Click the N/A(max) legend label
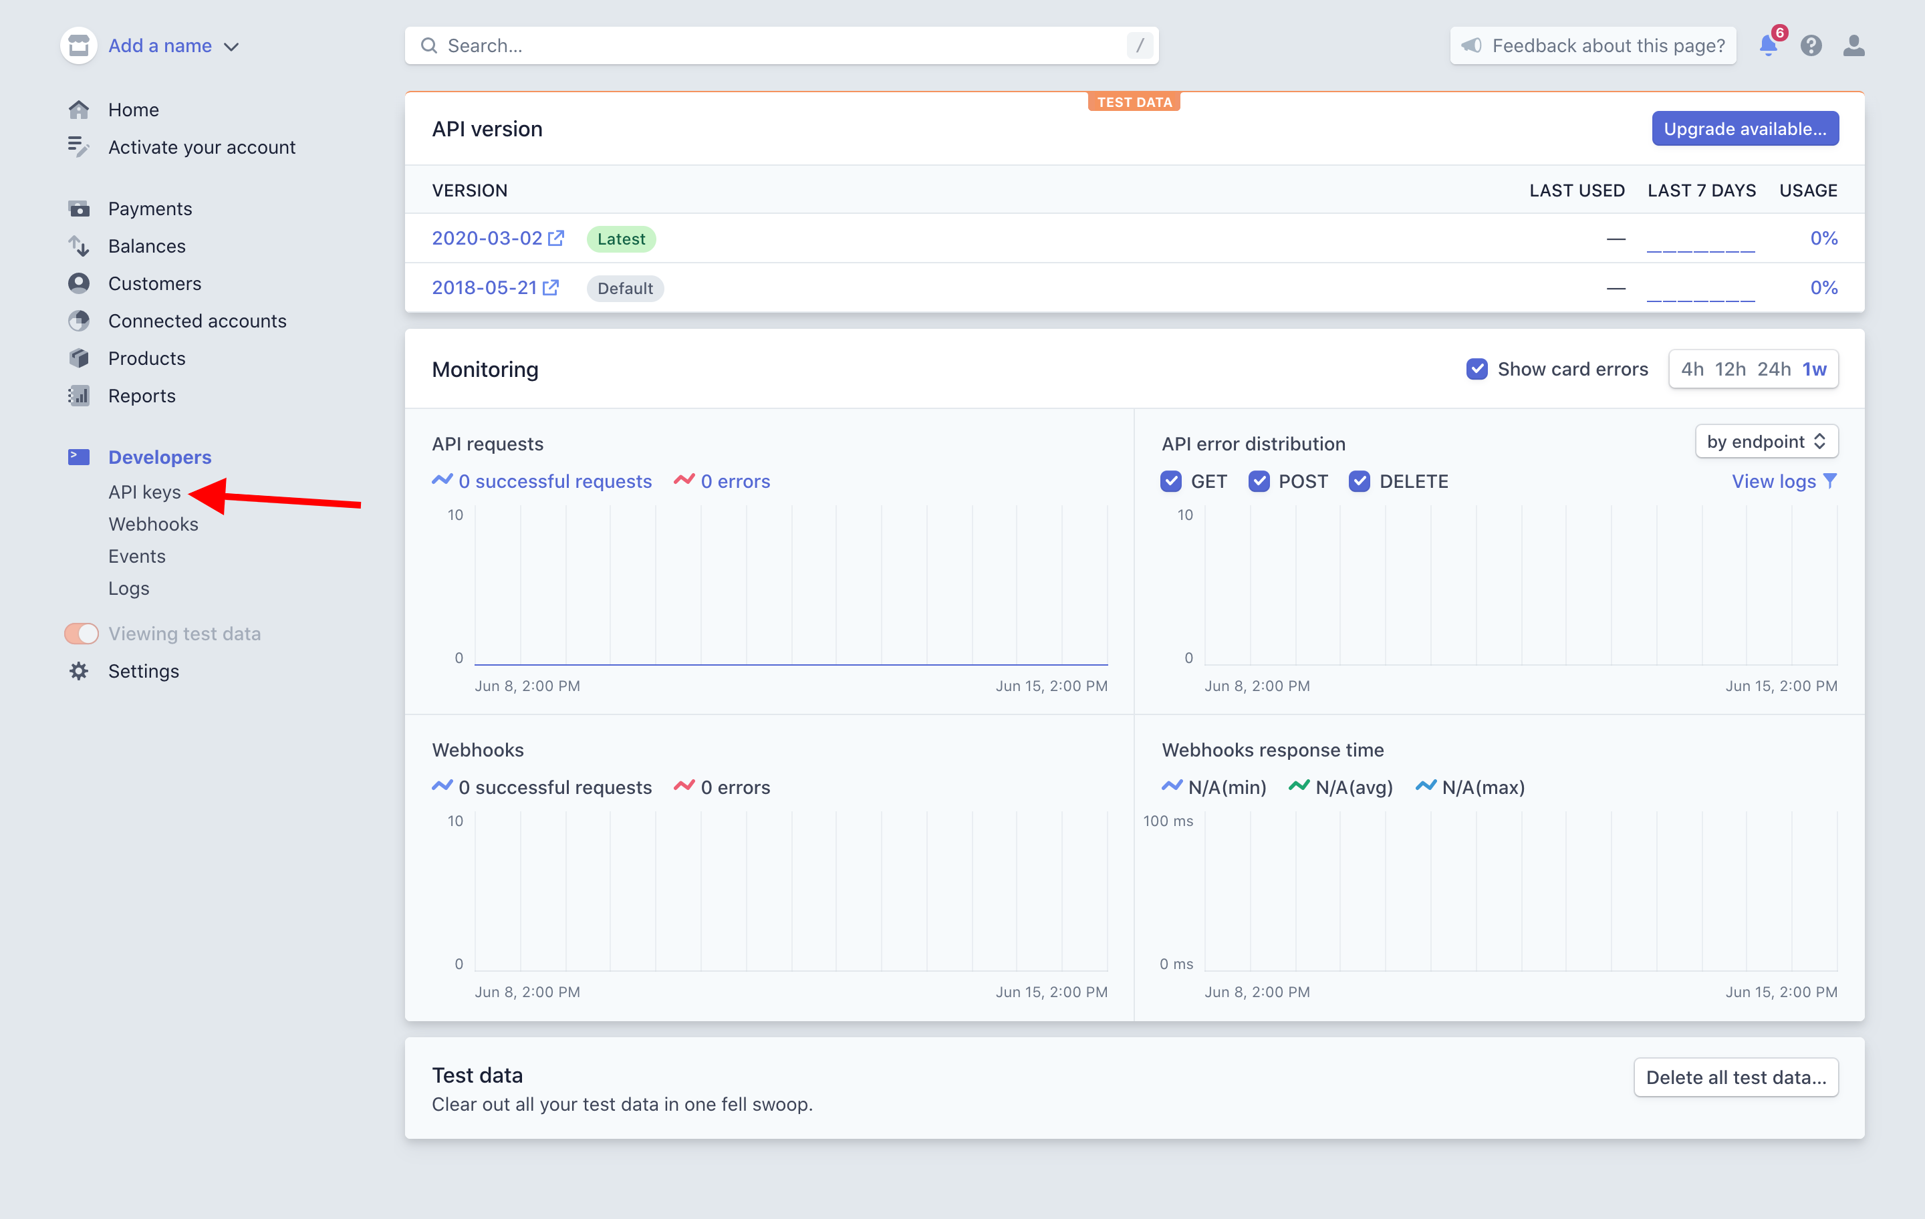Screen dimensions: 1925x1219 click(1483, 787)
